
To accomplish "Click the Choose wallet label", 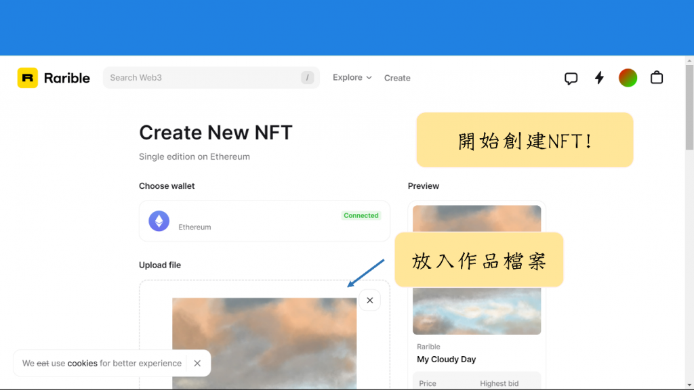I will [167, 186].
